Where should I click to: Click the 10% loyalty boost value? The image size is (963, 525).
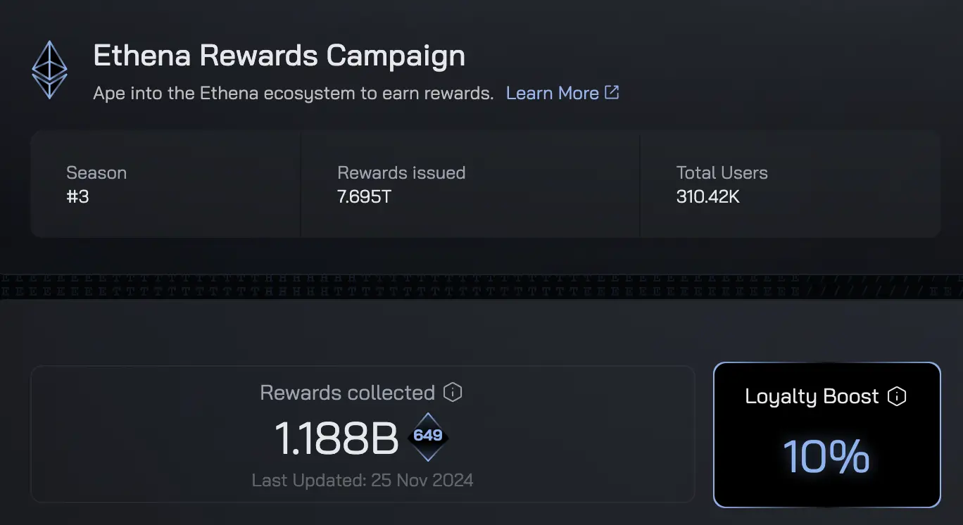tap(826, 456)
